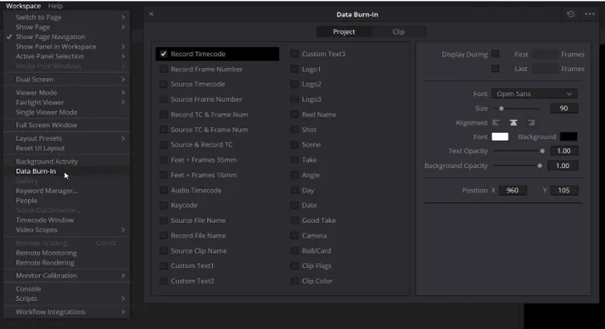Toggle Display During First frames checkbox

pos(496,54)
